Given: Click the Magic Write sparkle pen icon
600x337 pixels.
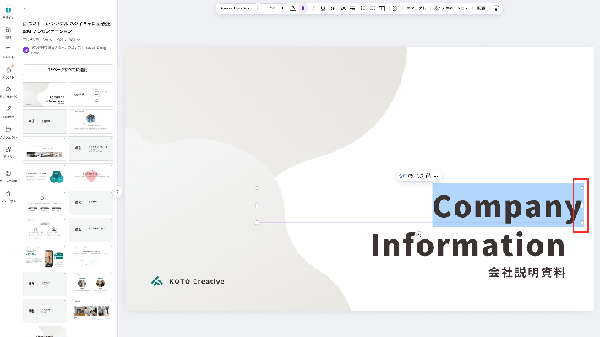Looking at the screenshot, I should coord(401,176).
